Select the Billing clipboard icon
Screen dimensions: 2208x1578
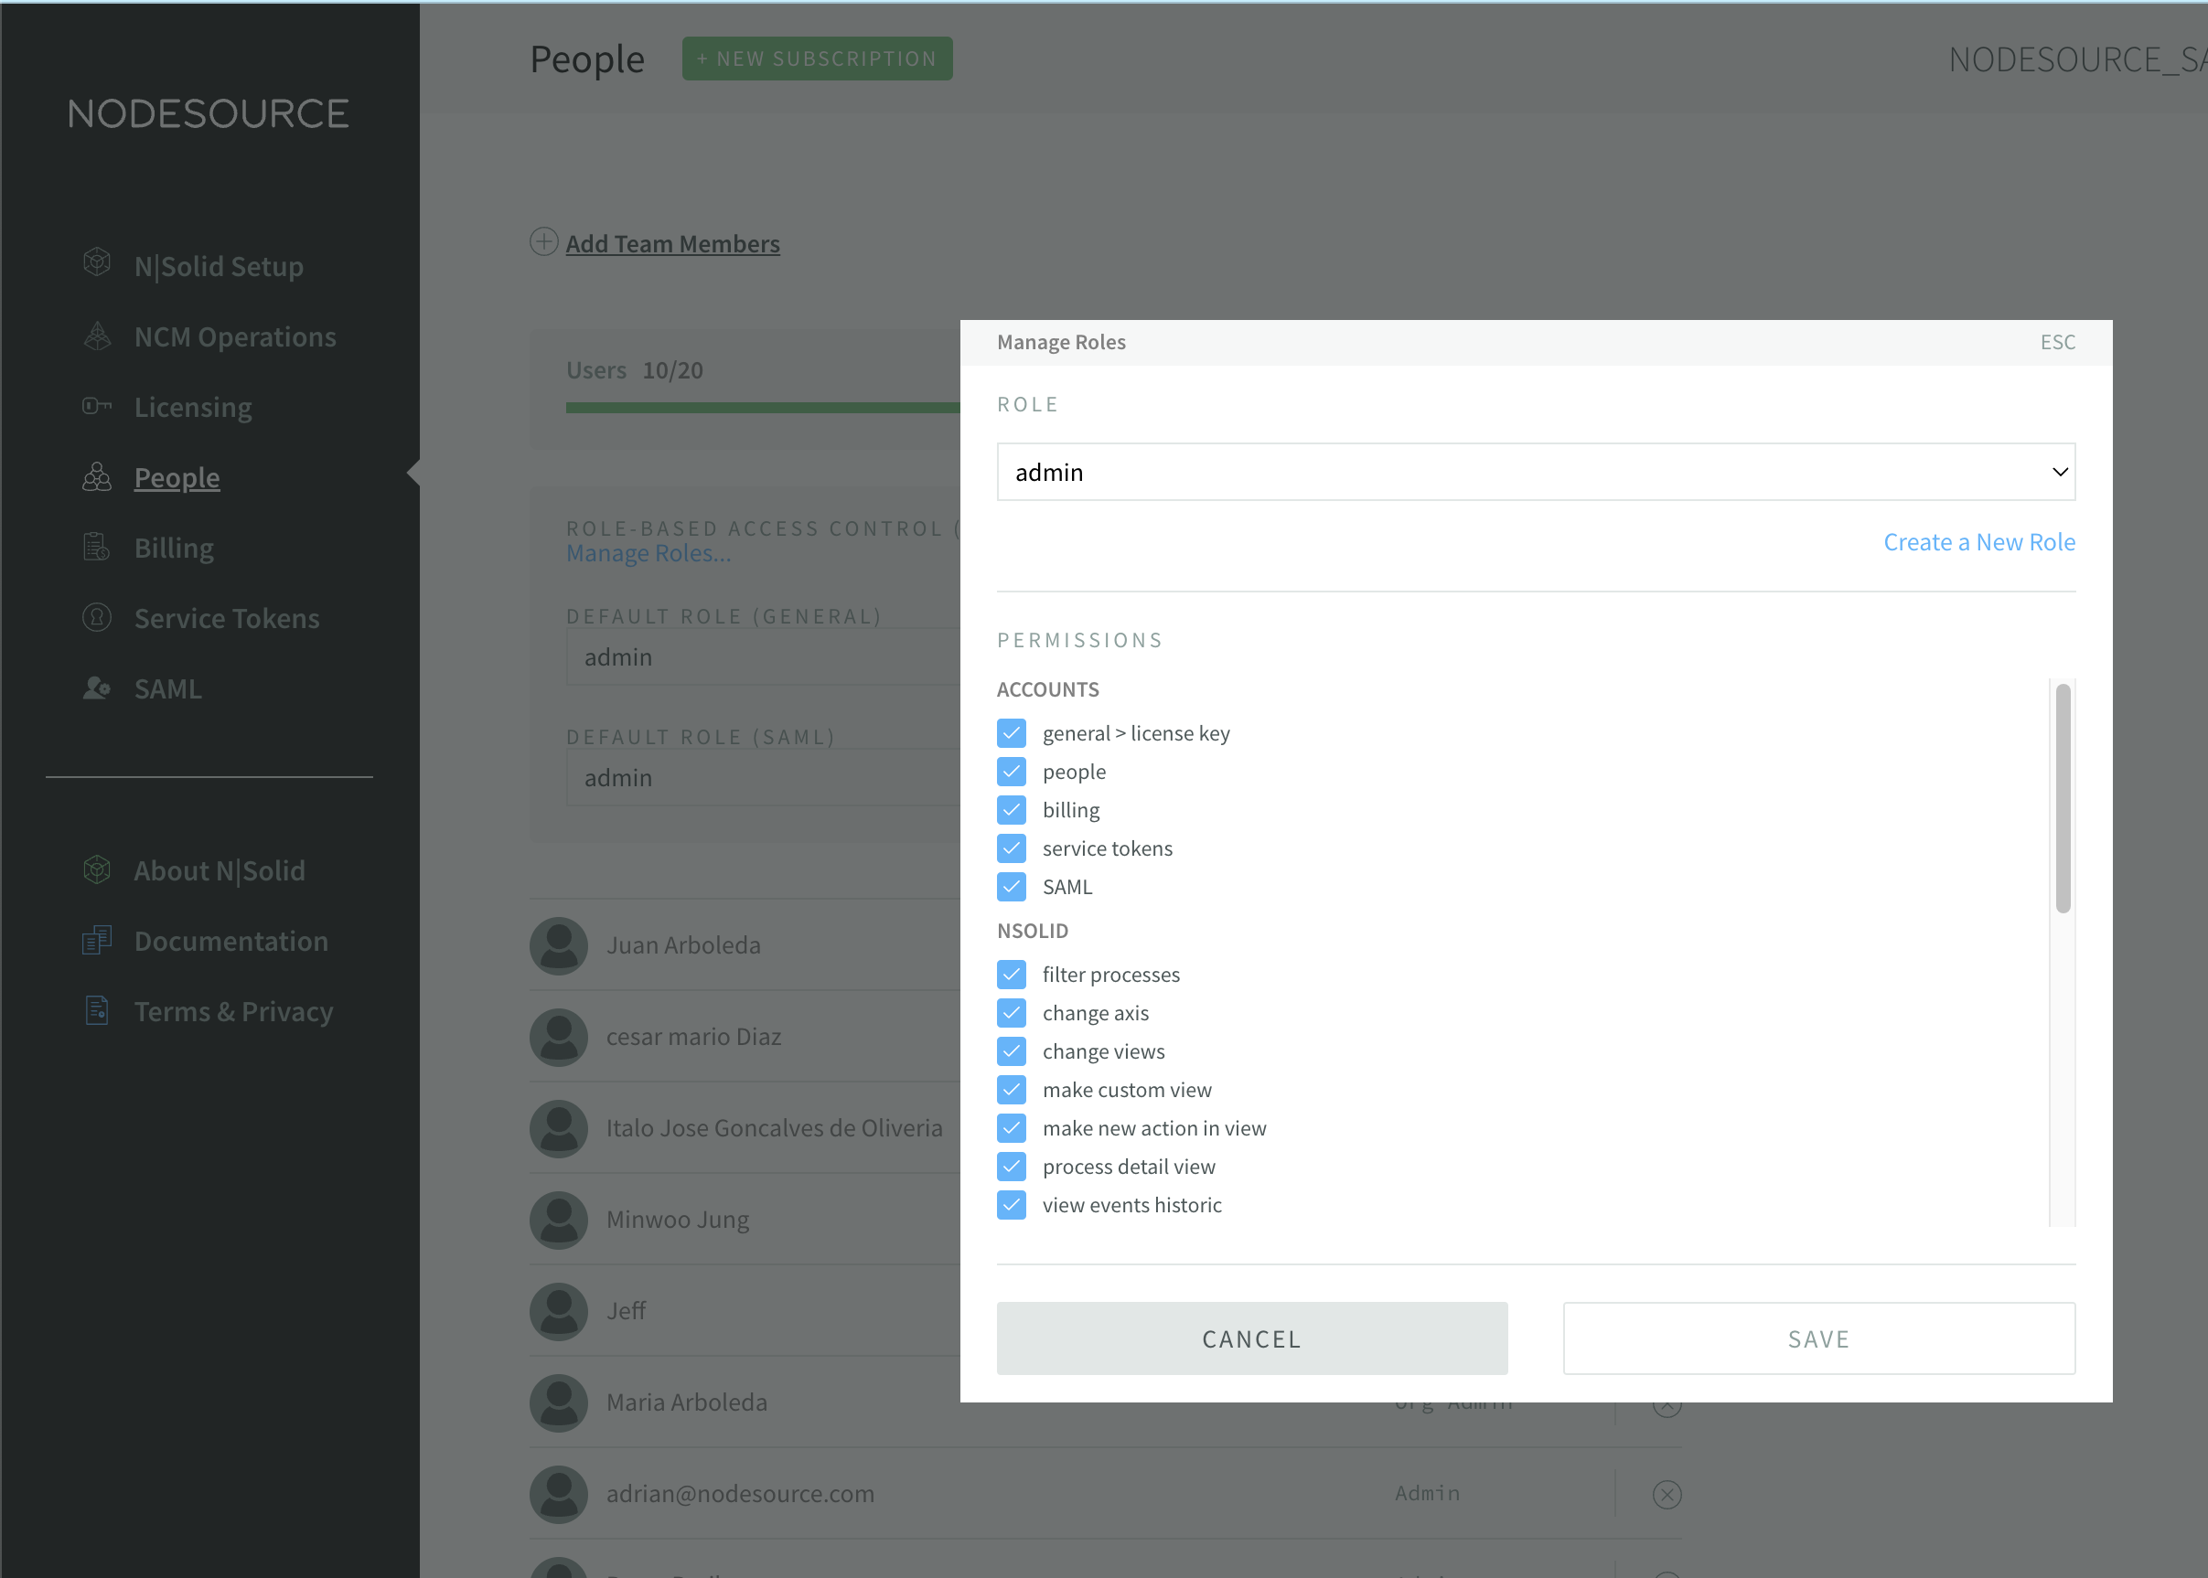[97, 547]
